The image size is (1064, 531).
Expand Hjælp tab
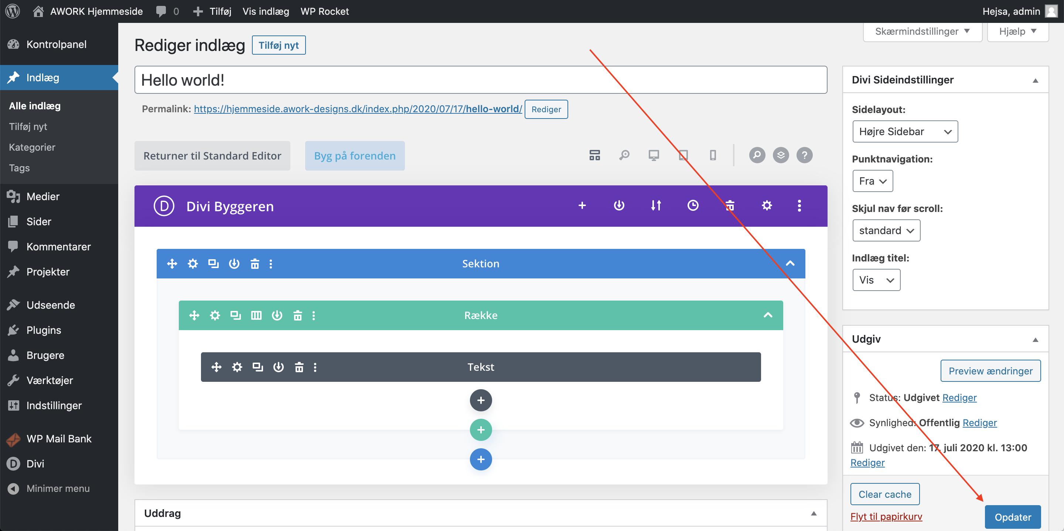tap(1018, 31)
